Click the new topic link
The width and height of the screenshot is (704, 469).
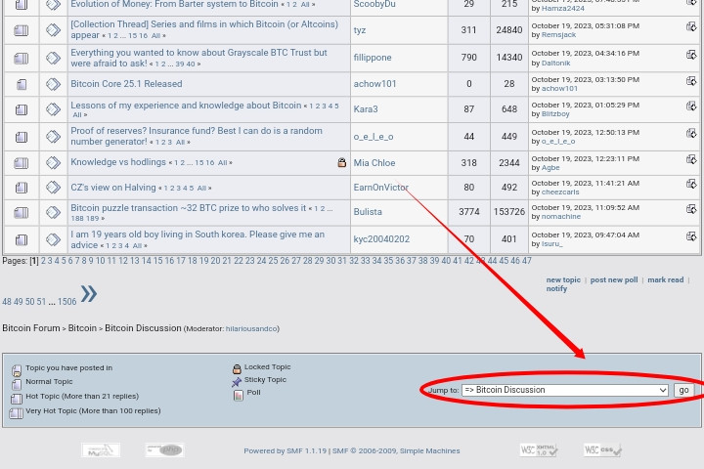click(563, 279)
